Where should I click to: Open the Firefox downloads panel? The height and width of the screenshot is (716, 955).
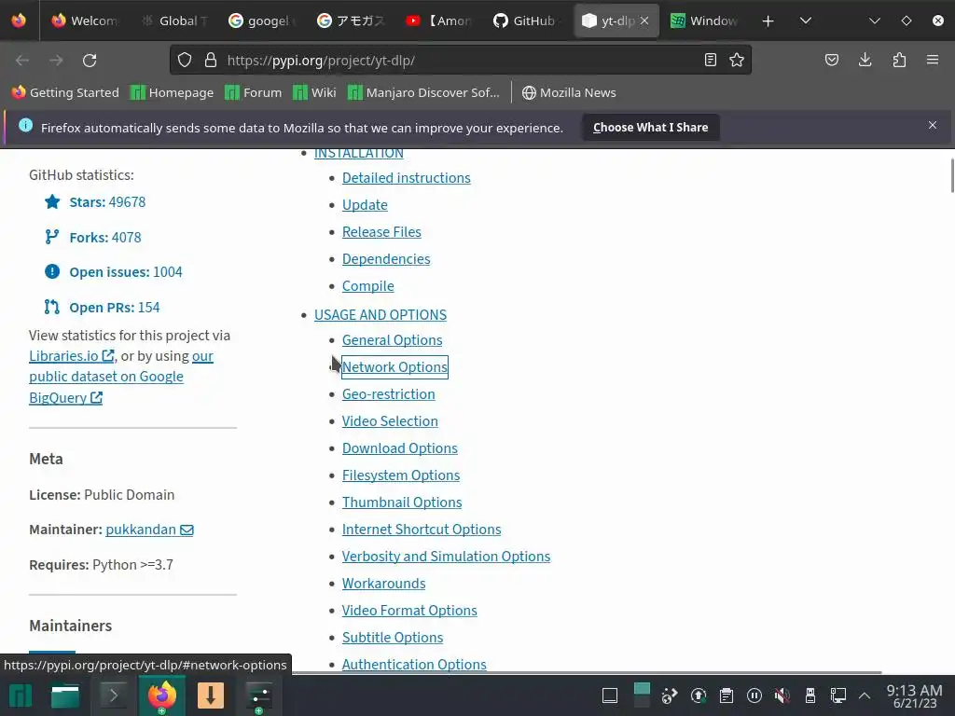[x=865, y=60]
